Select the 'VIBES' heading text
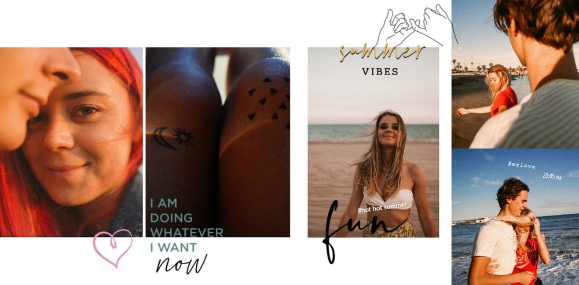This screenshot has width=579, height=285. (380, 72)
